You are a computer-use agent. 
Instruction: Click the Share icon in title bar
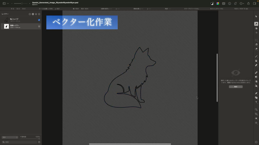248,4
